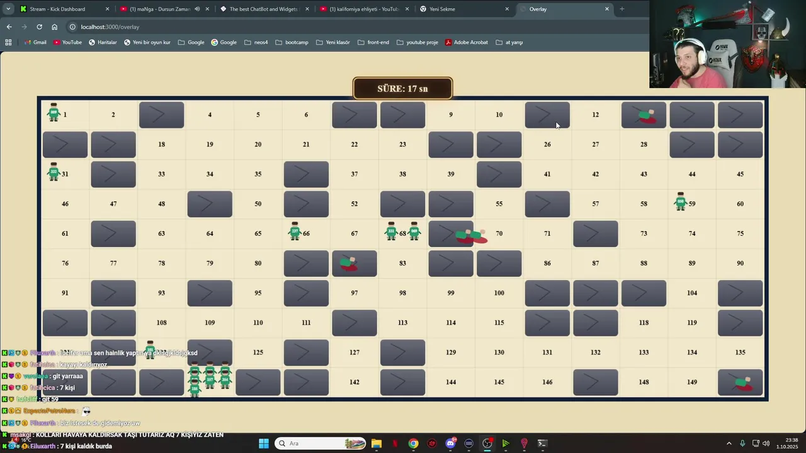
Task: Open the Adobe Acrobat bookmark
Action: point(467,42)
